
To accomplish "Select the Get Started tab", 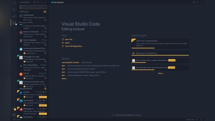I will tap(57, 2).
